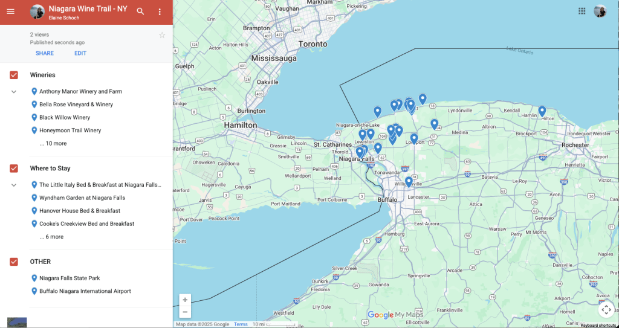619x328 pixels.
Task: Select Buffalo Niagara International Airport entry
Action: click(x=85, y=291)
